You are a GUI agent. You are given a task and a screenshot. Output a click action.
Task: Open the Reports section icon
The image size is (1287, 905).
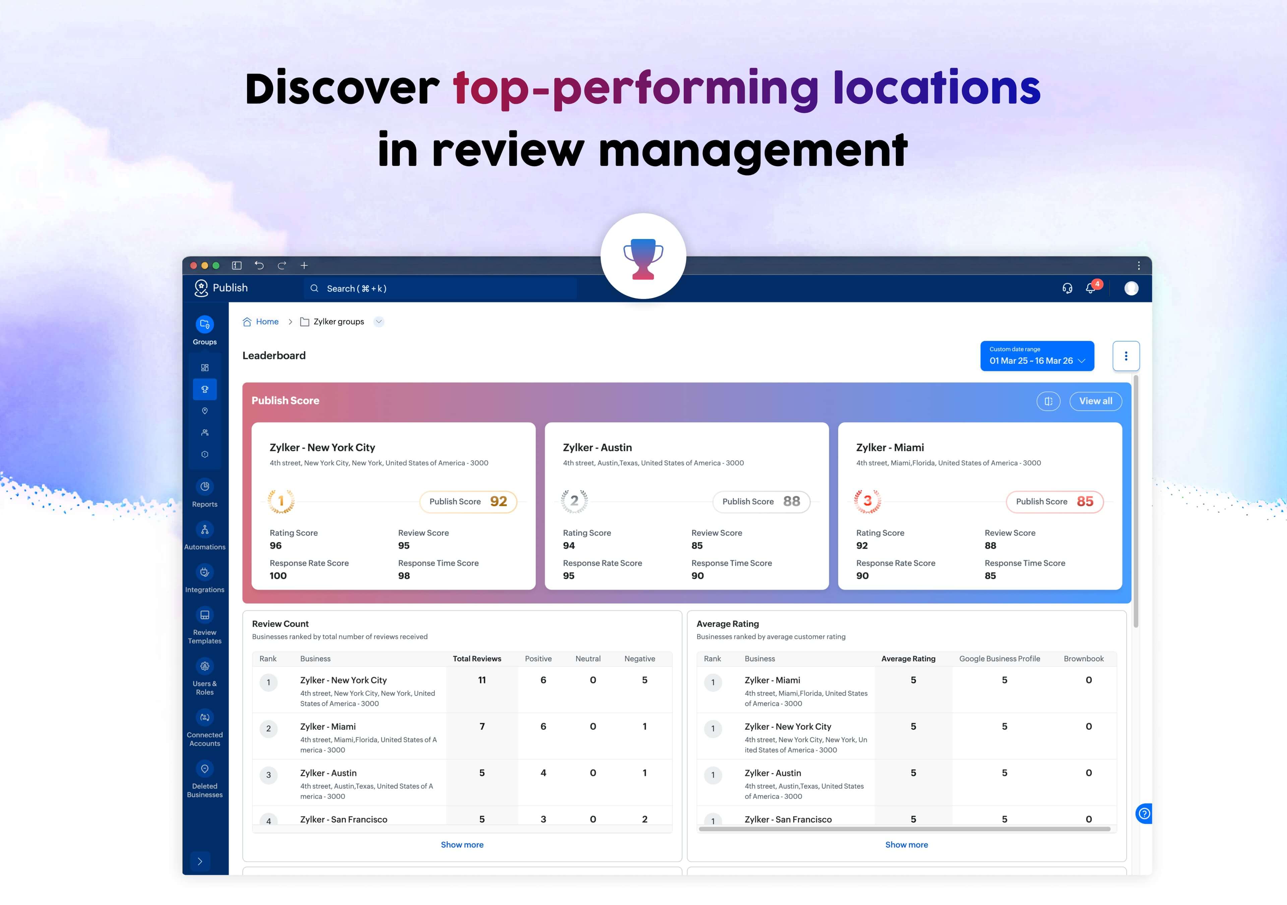point(204,487)
